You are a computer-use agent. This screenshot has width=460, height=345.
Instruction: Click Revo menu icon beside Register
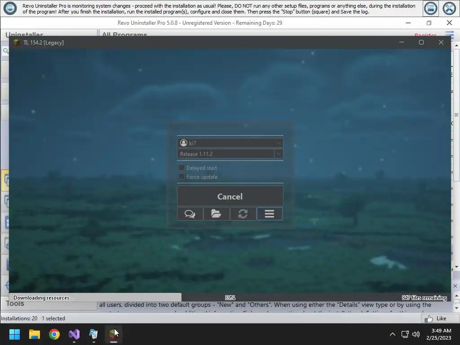[449, 35]
